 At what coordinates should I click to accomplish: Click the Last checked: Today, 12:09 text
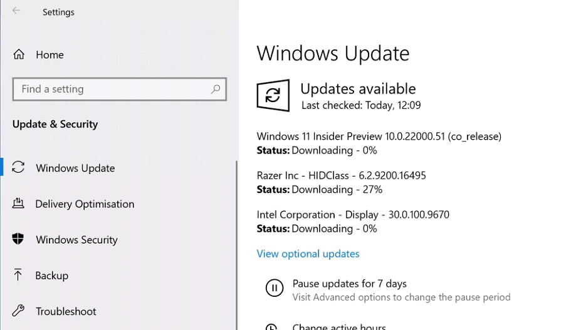pyautogui.click(x=361, y=106)
